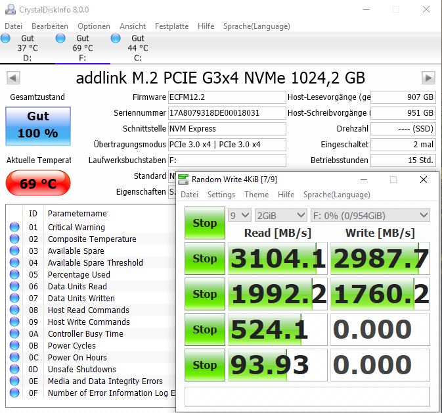Image resolution: width=442 pixels, height=413 pixels.
Task: Click Stop button beside 3104.1 read result
Action: click(205, 258)
